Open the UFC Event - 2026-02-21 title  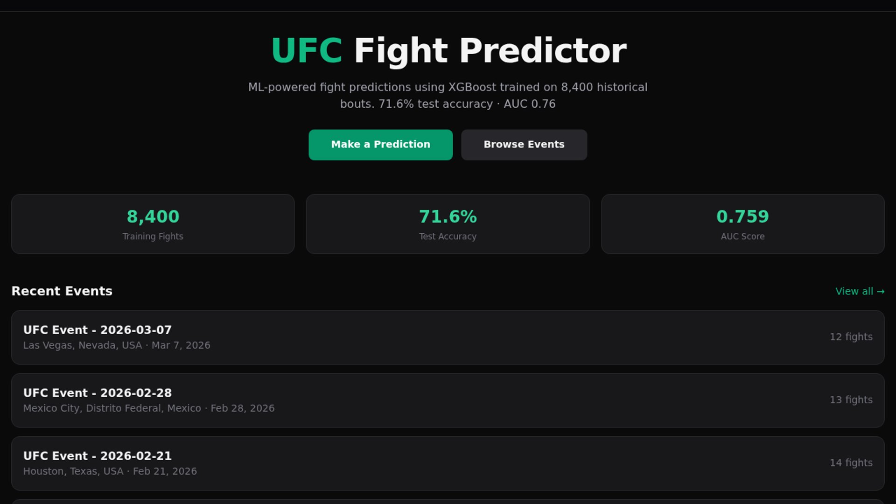pos(98,456)
